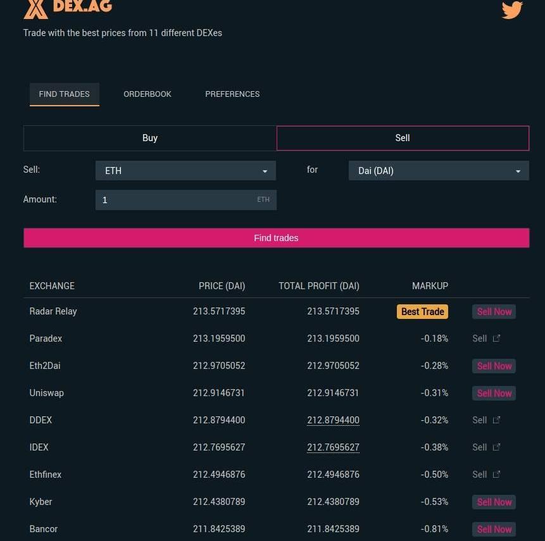Click the MARKUP column header
The width and height of the screenshot is (545, 541).
430,286
